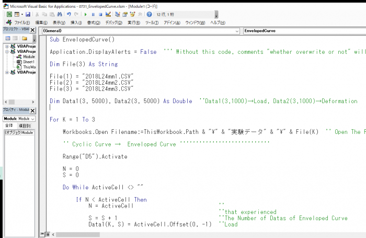Open project panel toolbar options arrow
Screen dimensions: 366x238
35,38
